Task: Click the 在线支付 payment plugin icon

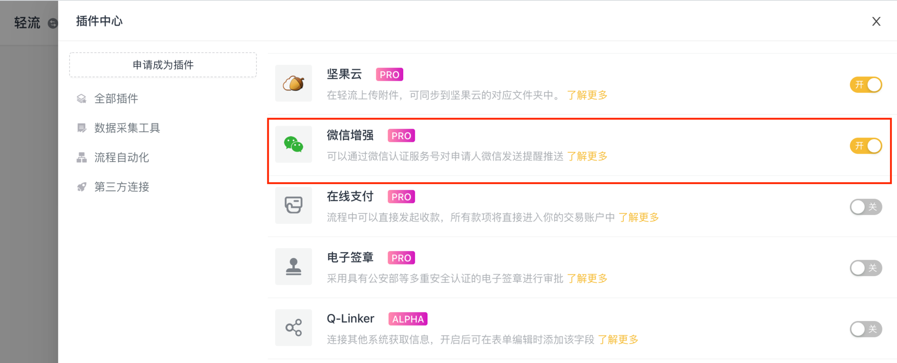Action: coord(293,205)
